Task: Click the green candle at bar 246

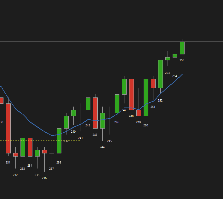Action: [x=117, y=103]
